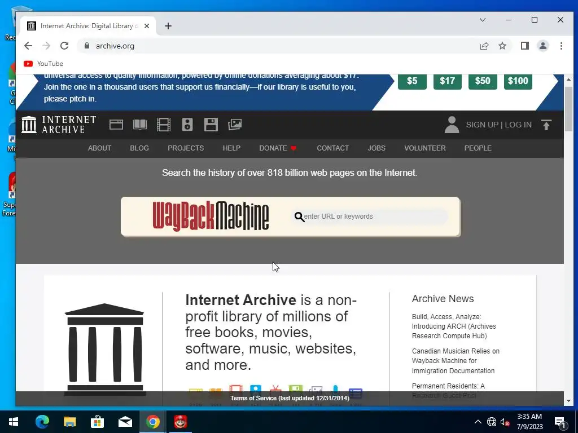Open the Archive News heading link

(443, 299)
